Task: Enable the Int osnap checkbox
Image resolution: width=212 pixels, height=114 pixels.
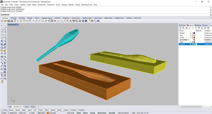Action: [32, 110]
